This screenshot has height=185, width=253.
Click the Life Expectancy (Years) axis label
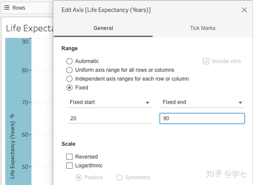(12, 150)
